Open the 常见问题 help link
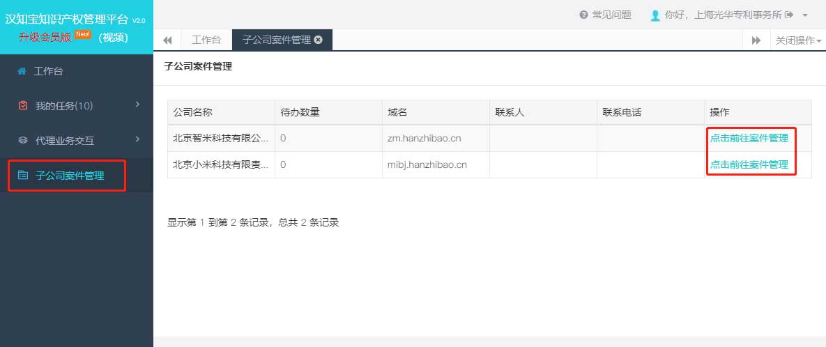This screenshot has width=826, height=347. [611, 15]
